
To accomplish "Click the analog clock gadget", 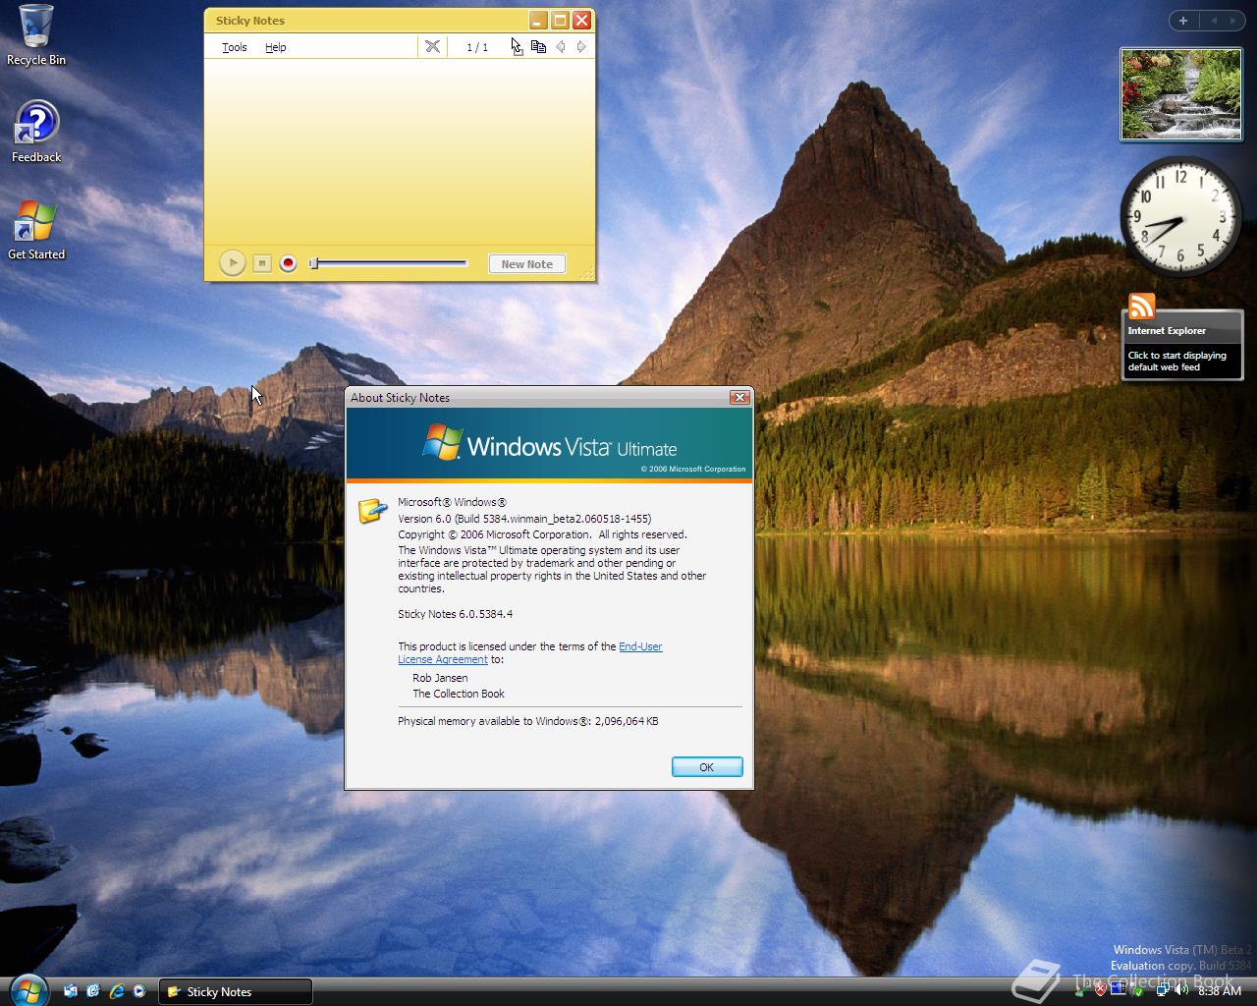I will click(1180, 216).
